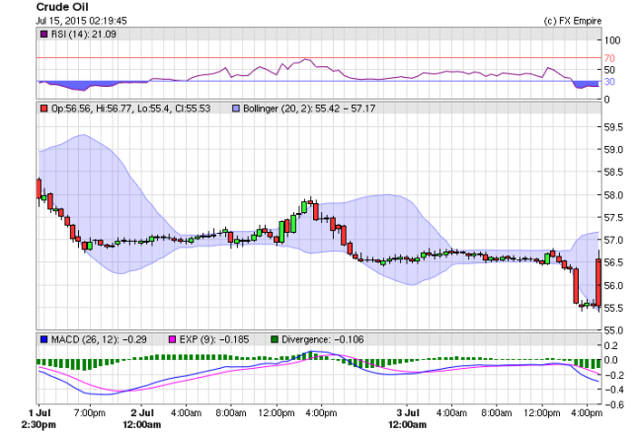
Task: Click the 'EXP (9): -0.185' label
Action: tap(214, 339)
